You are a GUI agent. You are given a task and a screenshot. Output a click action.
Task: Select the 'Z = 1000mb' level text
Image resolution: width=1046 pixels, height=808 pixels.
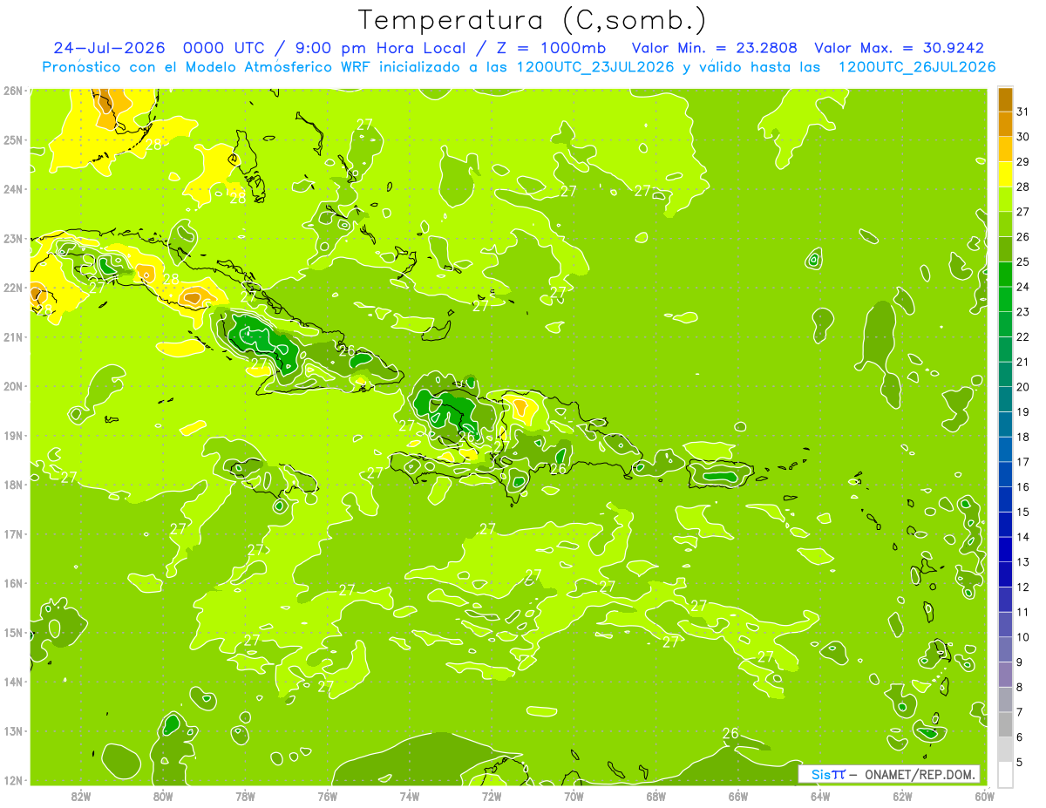point(551,48)
